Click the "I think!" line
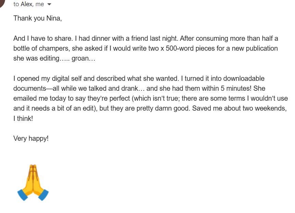The image size is (295, 213). (x=23, y=118)
